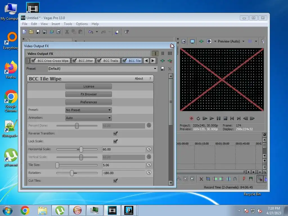Remove selected plug-in from chain
Screen dimensions: 288x216
pyautogui.click(x=170, y=61)
